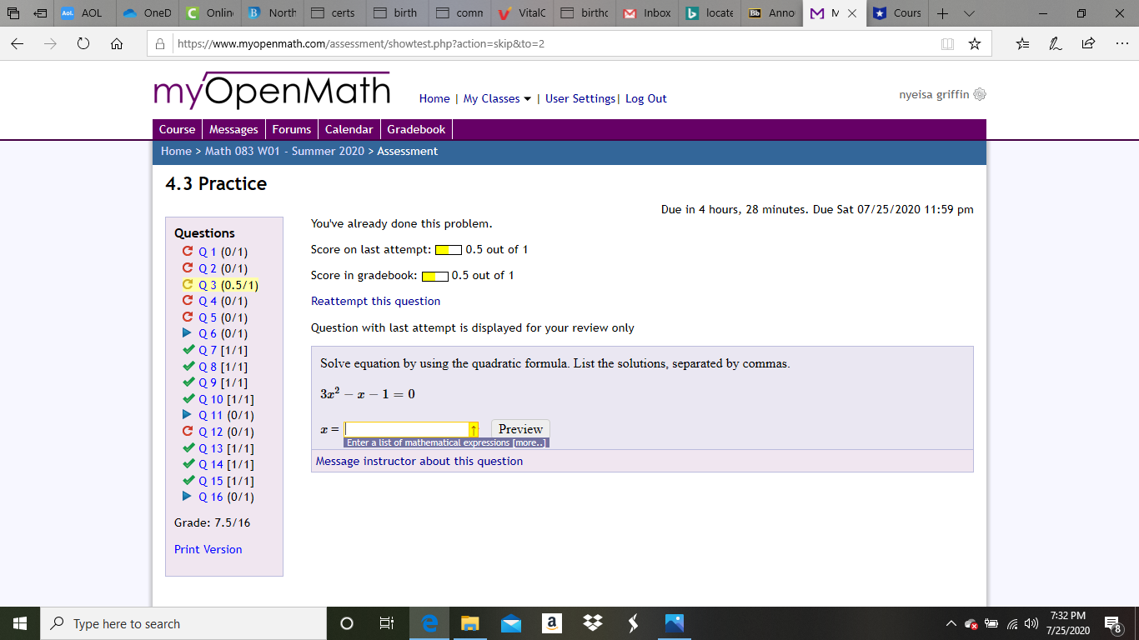The height and width of the screenshot is (640, 1139).
Task: Click the red reattempt icon beside Q 1
Action: [x=187, y=252]
